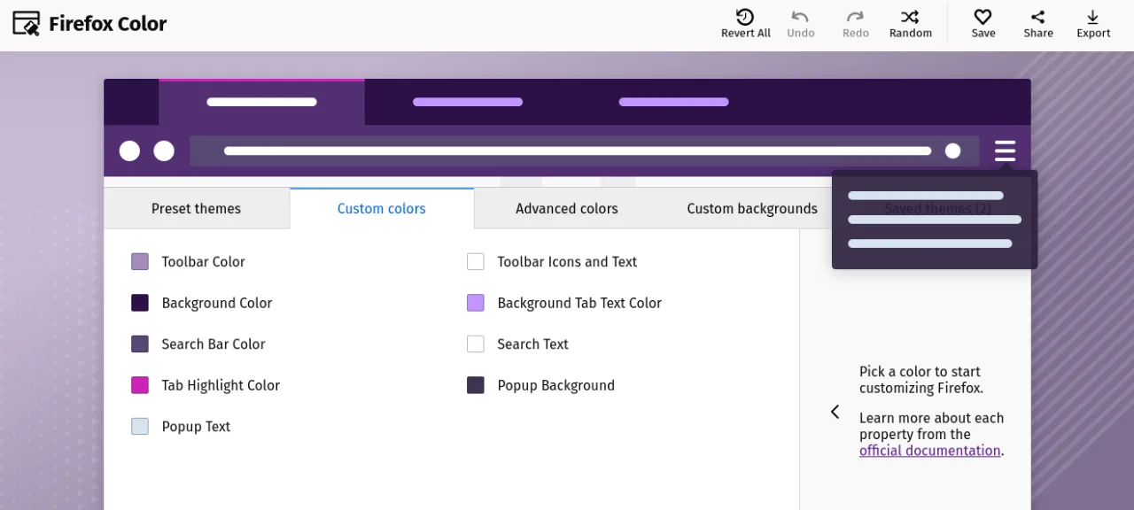
Task: Click the Tab Highlight Color label
Action: 221,386
